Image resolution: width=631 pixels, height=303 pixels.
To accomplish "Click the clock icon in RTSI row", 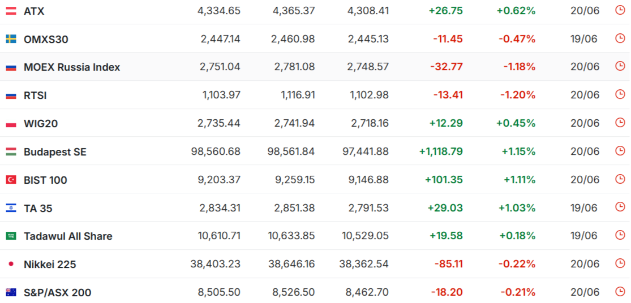I will click(620, 94).
